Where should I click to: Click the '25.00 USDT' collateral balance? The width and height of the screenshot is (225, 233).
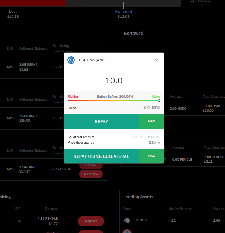28,116
